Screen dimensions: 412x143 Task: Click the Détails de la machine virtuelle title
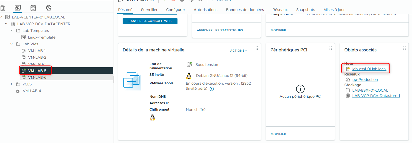coord(153,50)
